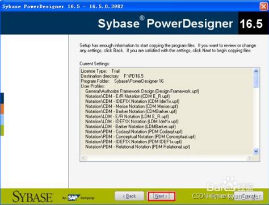The image size is (269, 205).
Task: Select the Destination directory F:\PD16.5 line
Action: pos(112,76)
